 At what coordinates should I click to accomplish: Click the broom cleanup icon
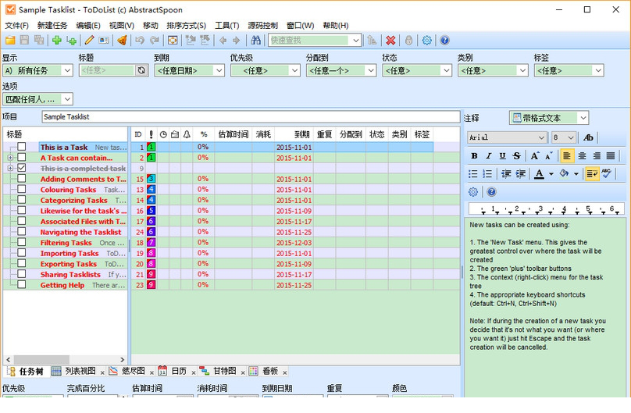pyautogui.click(x=123, y=41)
